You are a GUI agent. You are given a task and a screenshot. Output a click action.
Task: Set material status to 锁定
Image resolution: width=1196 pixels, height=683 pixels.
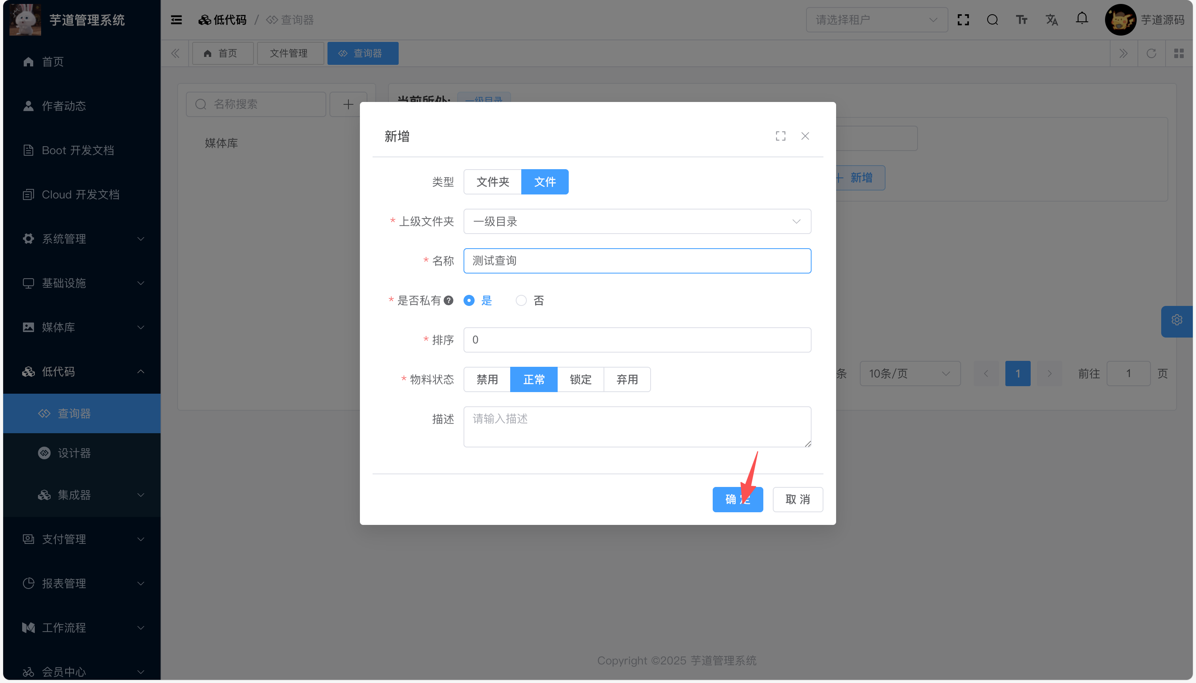580,379
